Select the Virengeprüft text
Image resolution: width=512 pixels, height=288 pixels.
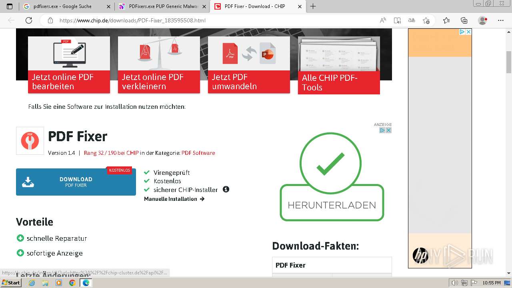172,172
